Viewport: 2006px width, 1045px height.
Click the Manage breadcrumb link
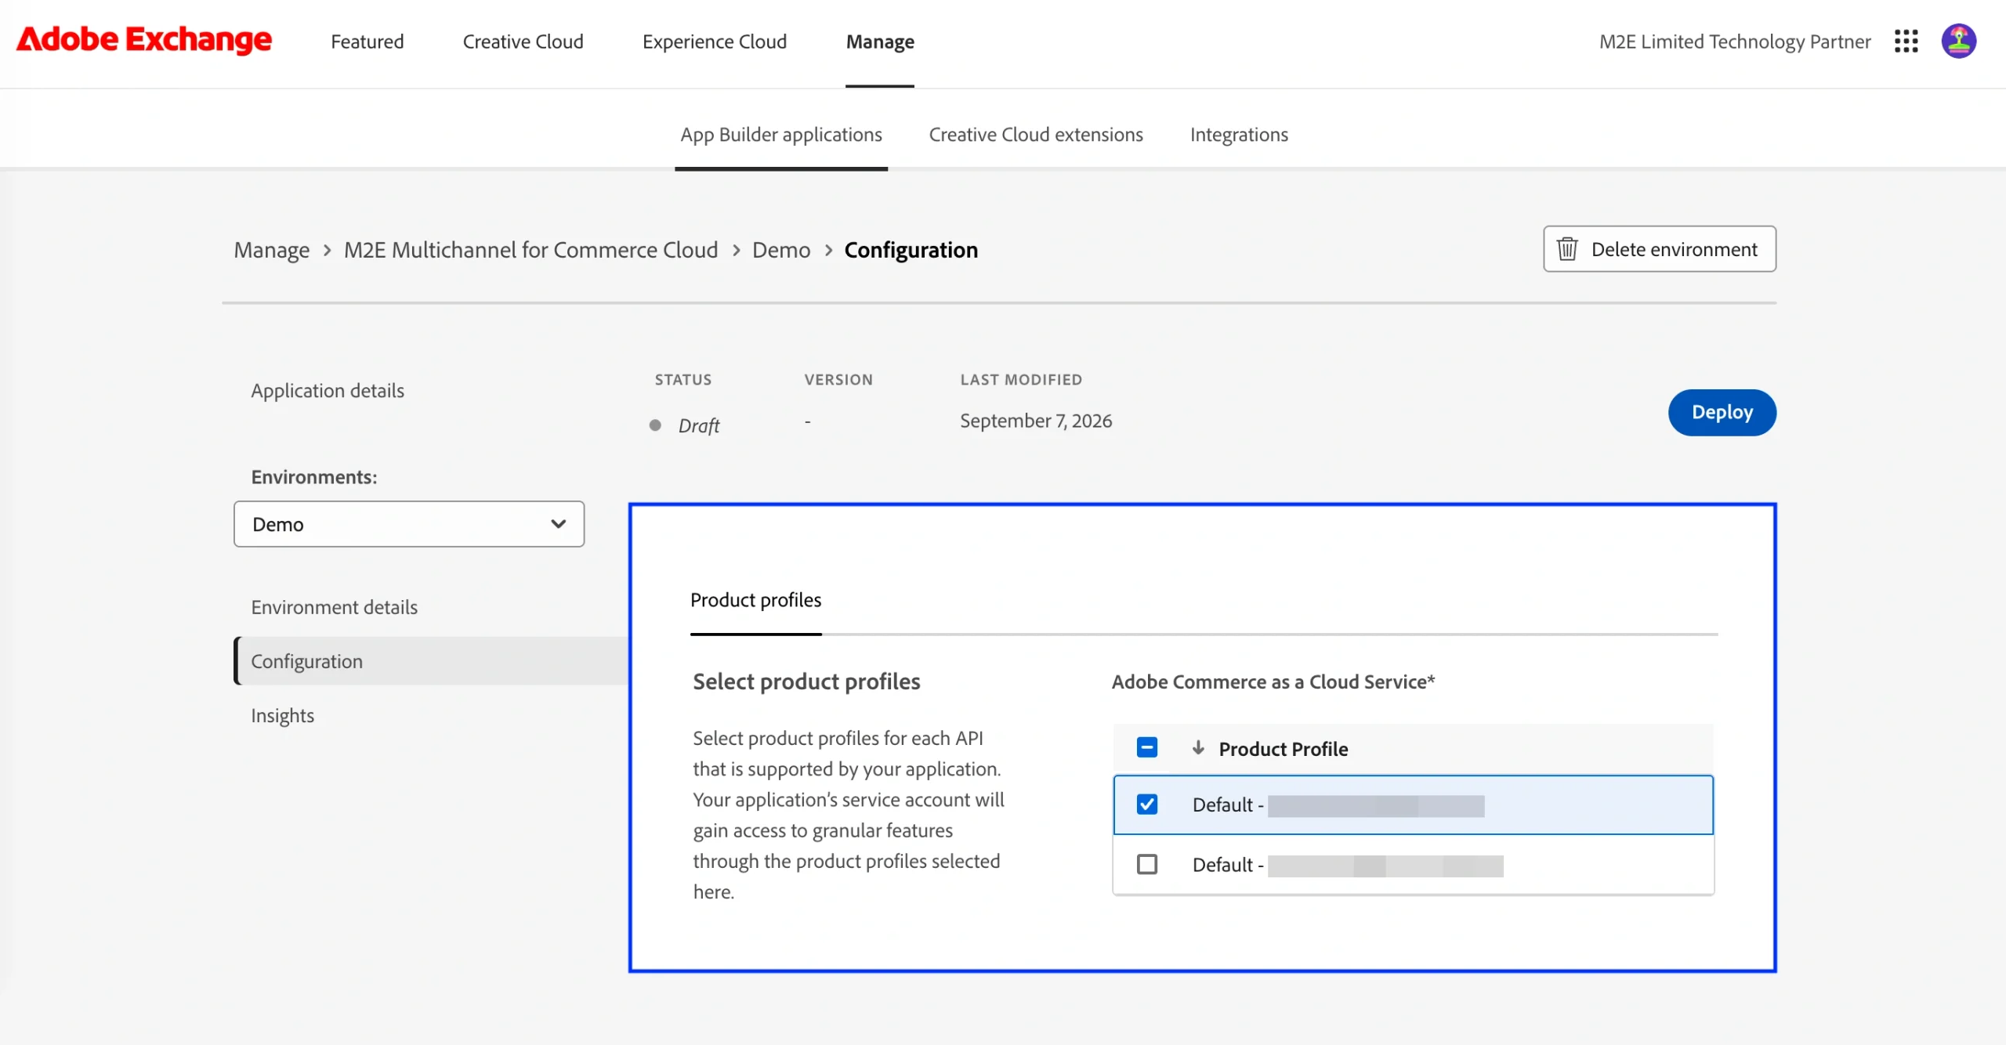coord(272,250)
